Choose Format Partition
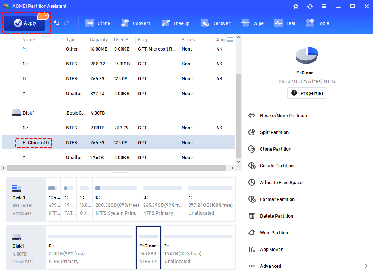The image size is (373, 279). 277,199
